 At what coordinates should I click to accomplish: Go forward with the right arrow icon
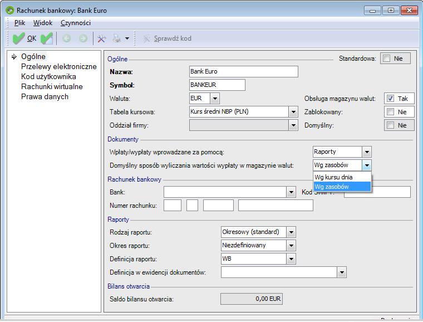(x=83, y=38)
